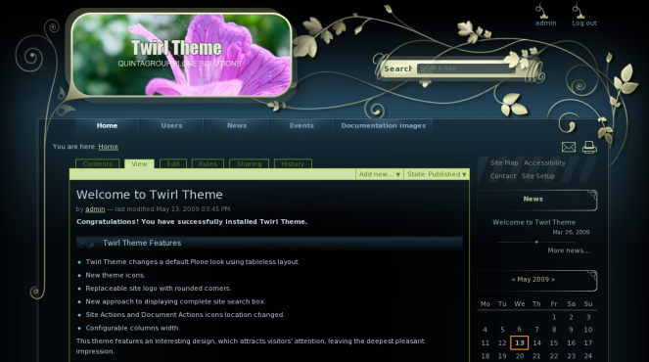Click the 'Configurable columns width.' bullet text
Viewport: 649px width, 362px height.
(x=133, y=328)
